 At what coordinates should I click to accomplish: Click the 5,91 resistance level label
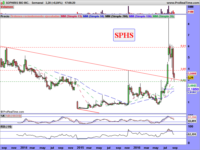pyautogui.click(x=183, y=46)
